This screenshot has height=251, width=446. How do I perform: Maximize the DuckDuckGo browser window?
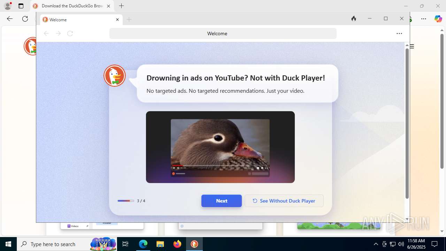tap(386, 19)
